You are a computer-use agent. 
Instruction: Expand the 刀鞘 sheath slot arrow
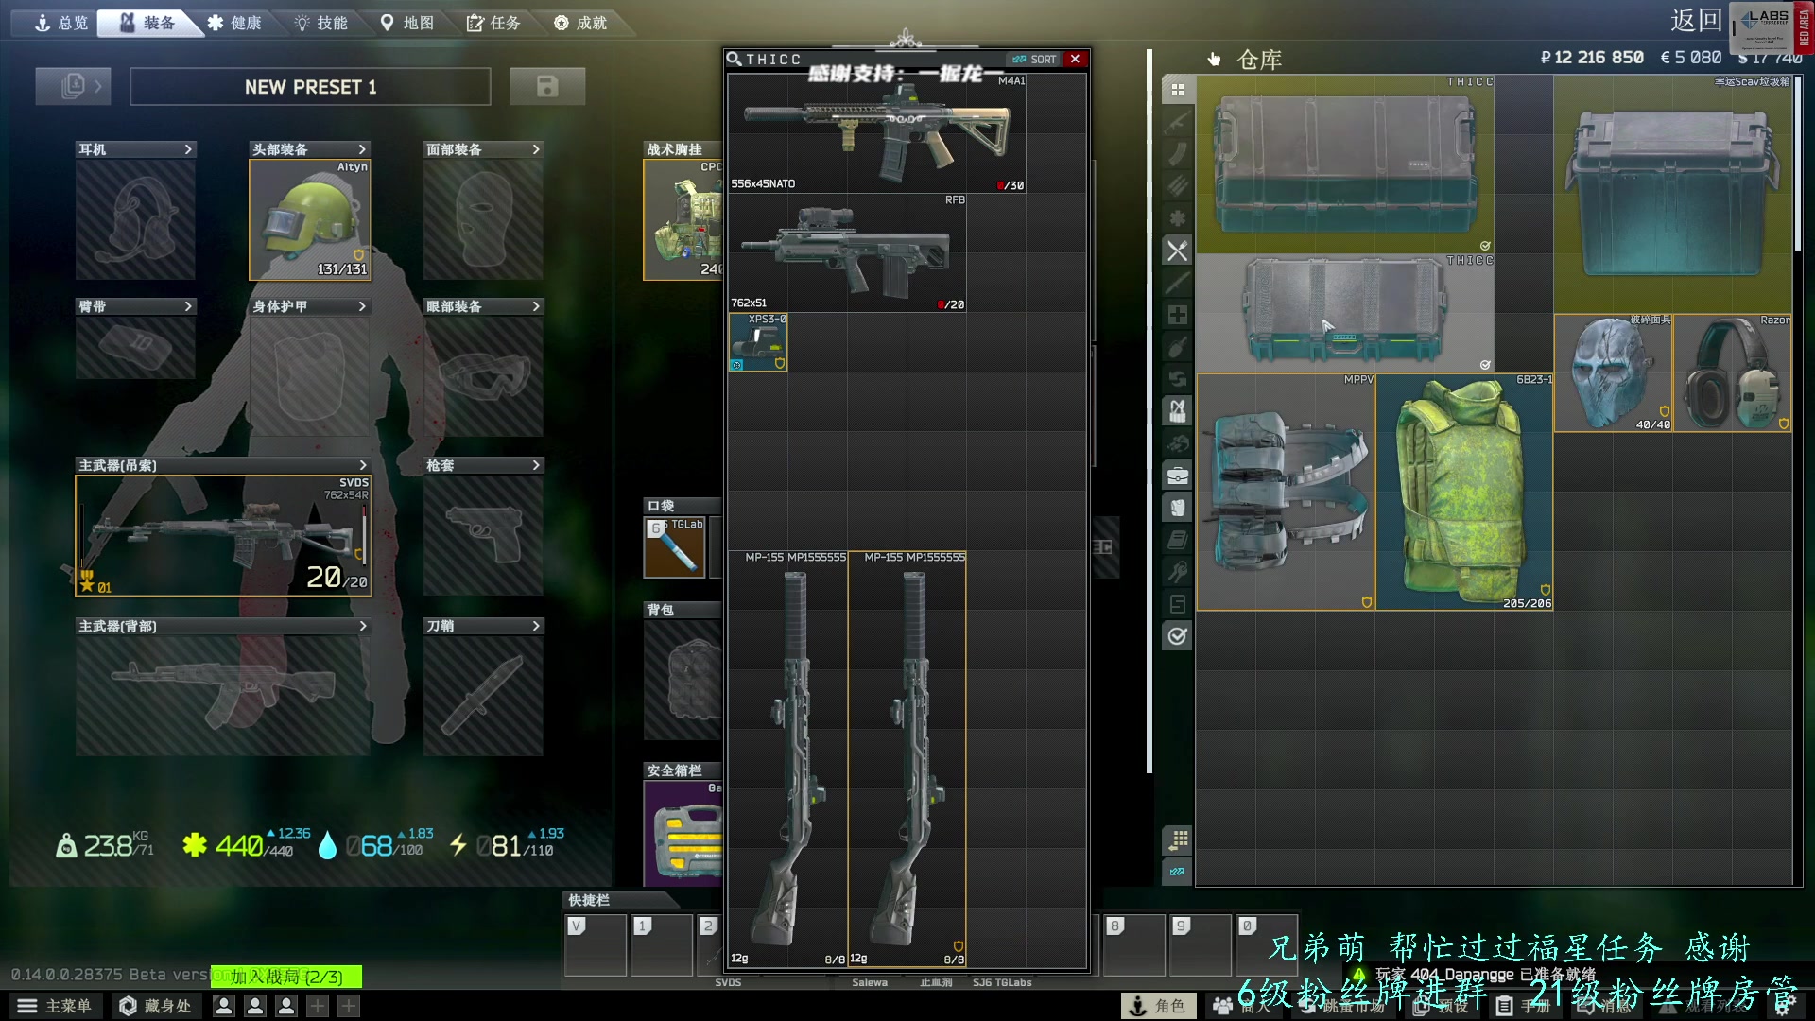[x=536, y=626]
